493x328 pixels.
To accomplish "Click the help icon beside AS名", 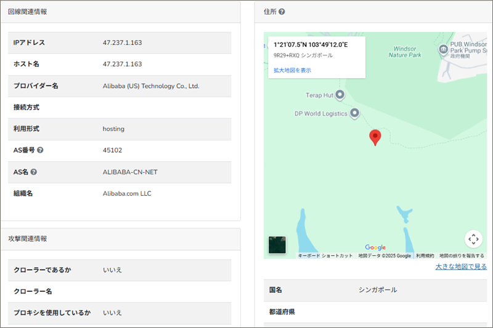I will pos(34,172).
